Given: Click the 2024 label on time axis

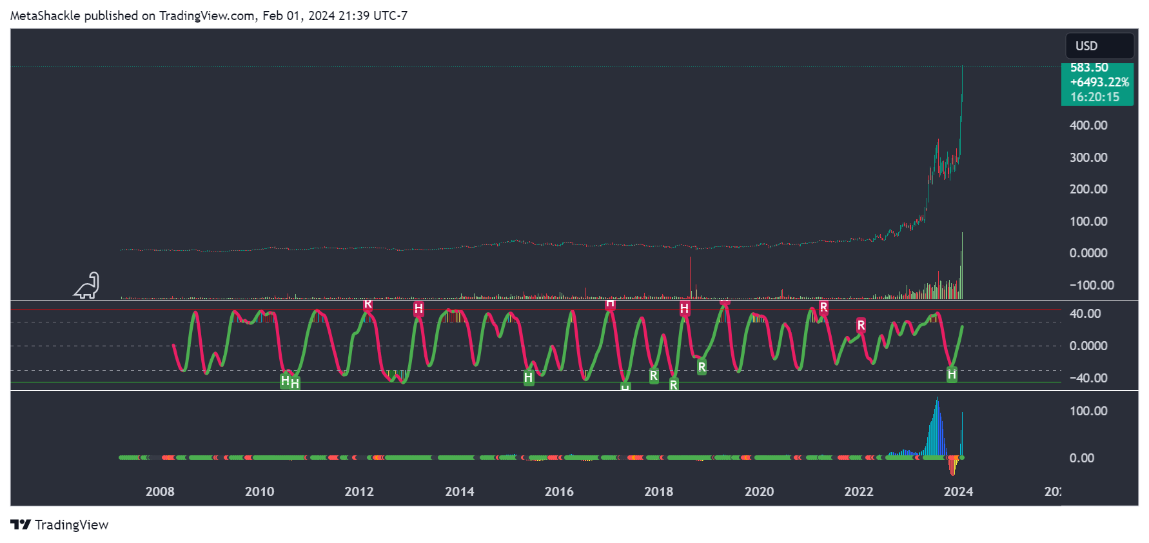Looking at the screenshot, I should (959, 491).
